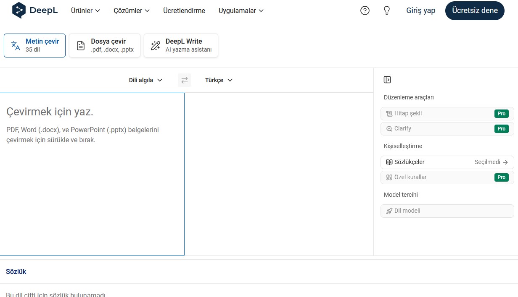Go to Ücretlendirme page
Screen dimensions: 518x297
[184, 11]
